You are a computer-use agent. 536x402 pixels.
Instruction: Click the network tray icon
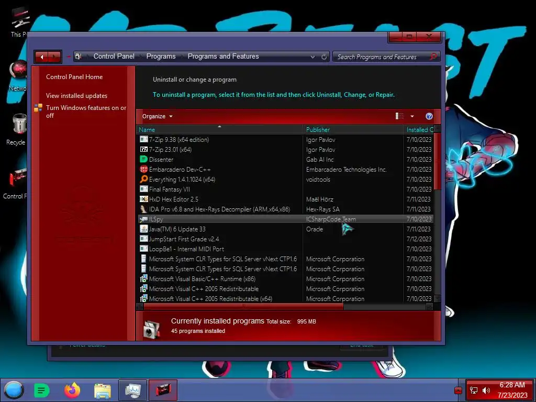pyautogui.click(x=473, y=390)
